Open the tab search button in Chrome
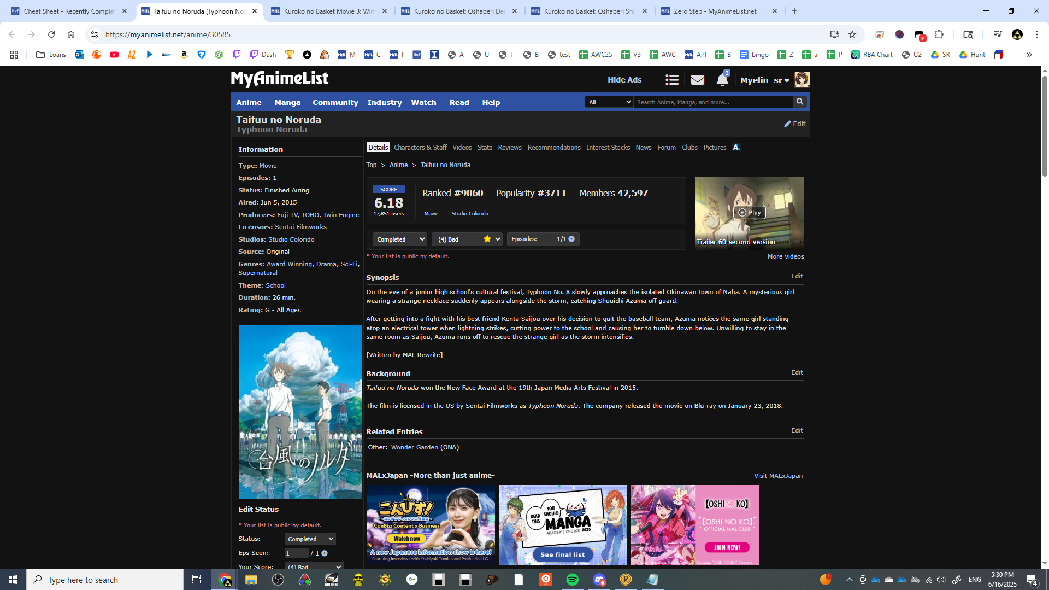The width and height of the screenshot is (1049, 590). pyautogui.click(x=968, y=34)
